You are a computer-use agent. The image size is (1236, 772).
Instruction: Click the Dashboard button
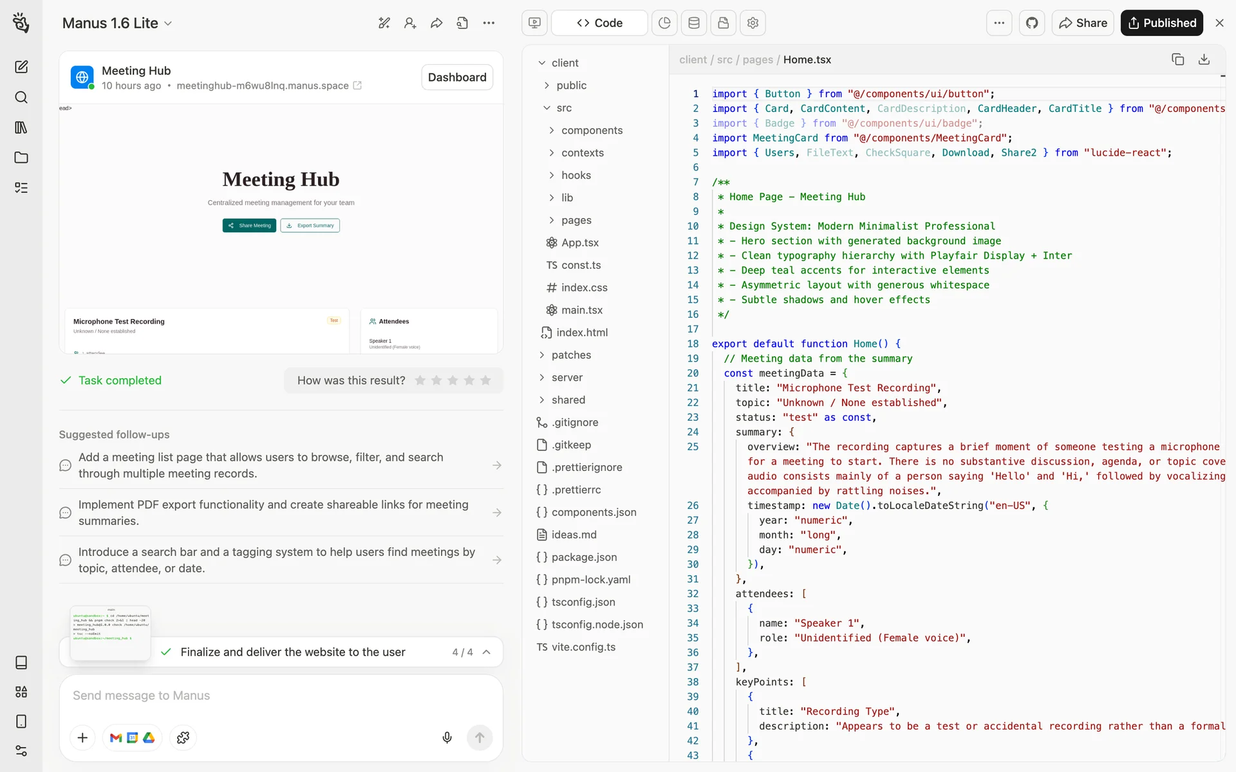point(457,77)
